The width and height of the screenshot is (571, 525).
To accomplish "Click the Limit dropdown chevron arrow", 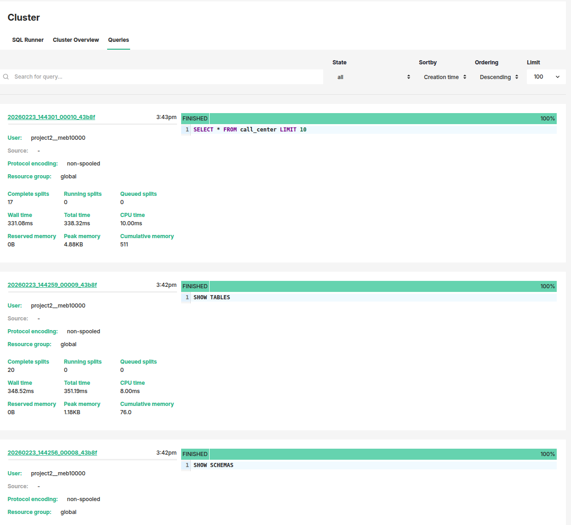I will [x=557, y=77].
